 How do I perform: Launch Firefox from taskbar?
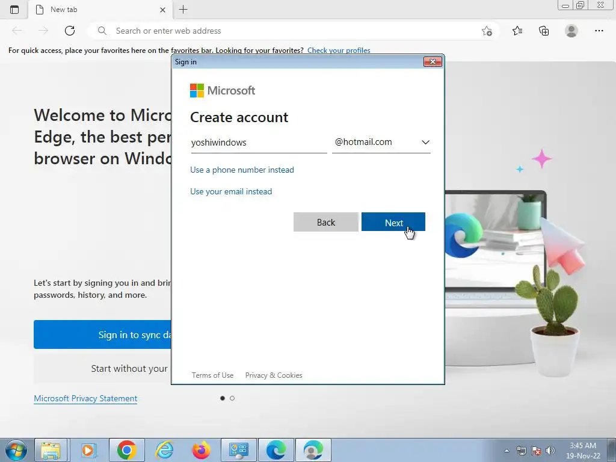(x=201, y=450)
